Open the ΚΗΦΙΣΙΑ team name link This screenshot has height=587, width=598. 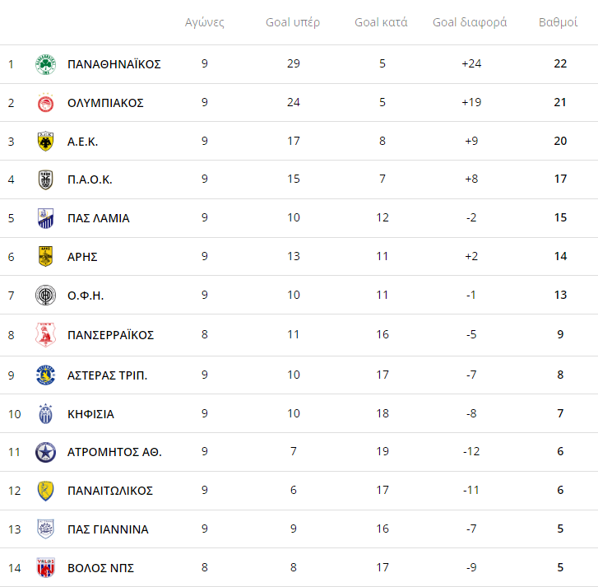click(90, 414)
